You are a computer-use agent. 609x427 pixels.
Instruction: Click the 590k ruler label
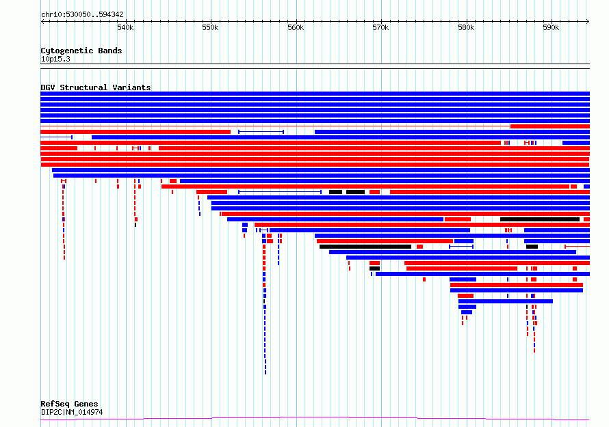click(x=551, y=27)
